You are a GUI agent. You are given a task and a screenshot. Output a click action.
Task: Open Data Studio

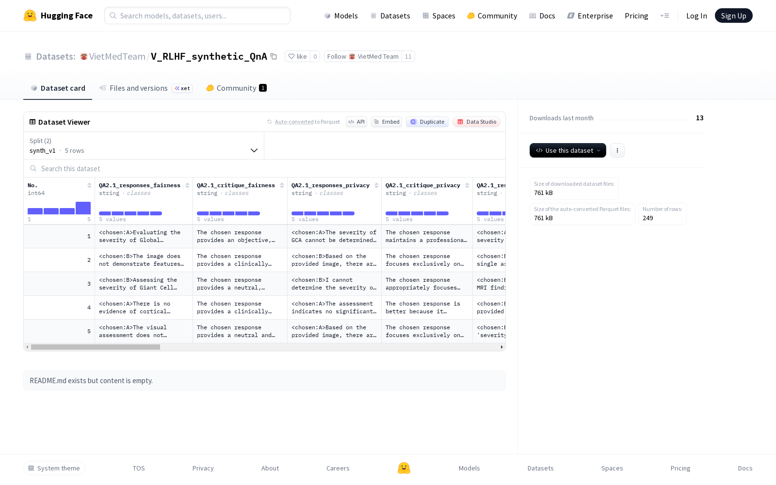(477, 122)
